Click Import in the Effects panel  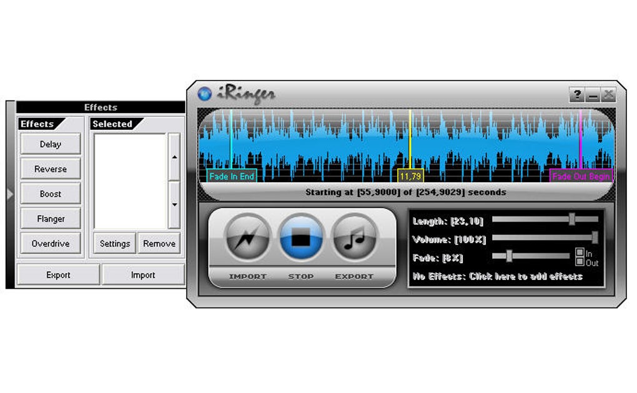(143, 275)
